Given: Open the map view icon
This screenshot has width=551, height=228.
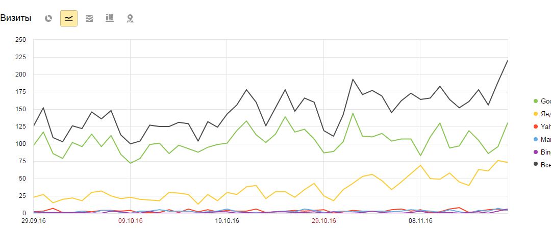Looking at the screenshot, I should pyautogui.click(x=130, y=18).
